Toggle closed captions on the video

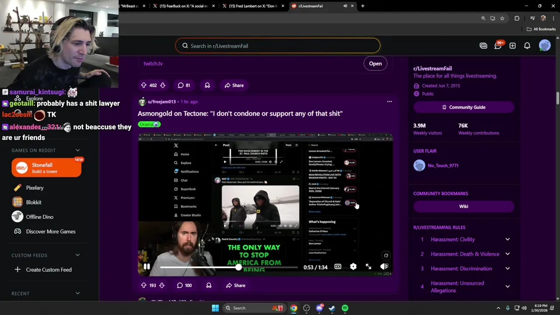click(338, 266)
